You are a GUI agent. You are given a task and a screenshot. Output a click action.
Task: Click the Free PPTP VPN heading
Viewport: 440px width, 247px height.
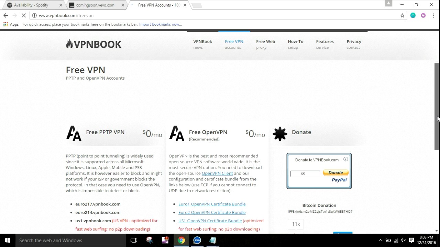pyautogui.click(x=105, y=132)
